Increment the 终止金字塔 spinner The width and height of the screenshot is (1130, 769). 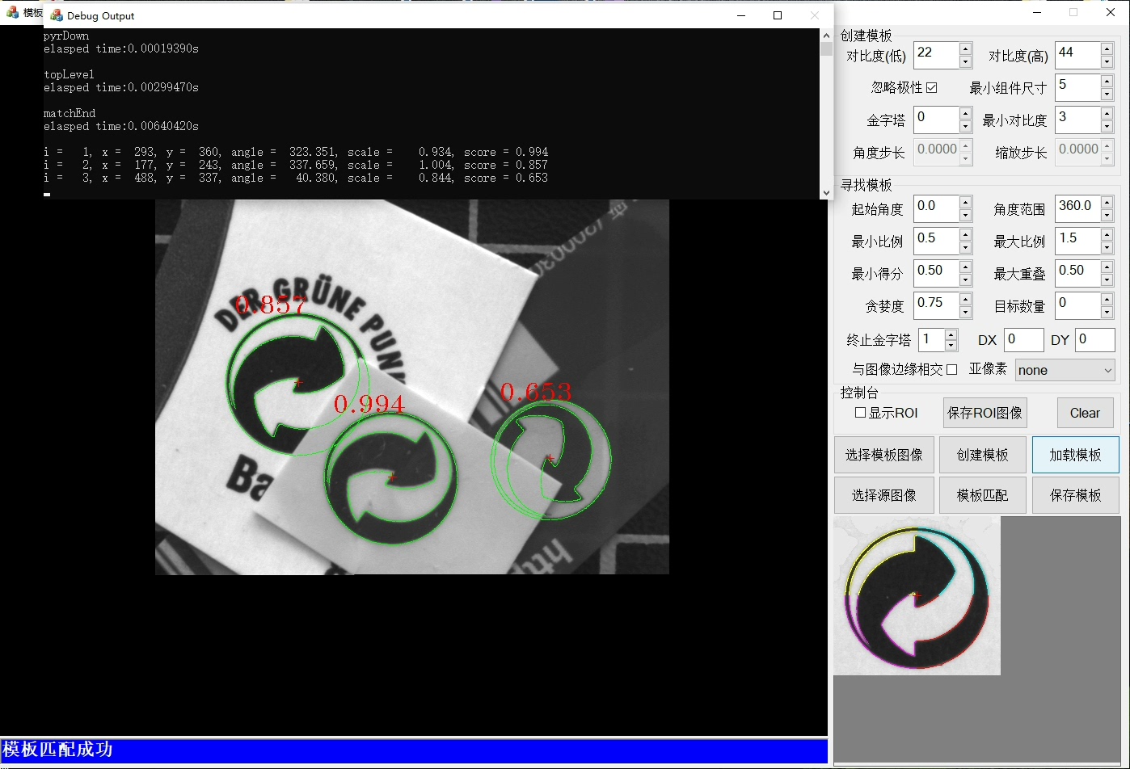point(951,334)
